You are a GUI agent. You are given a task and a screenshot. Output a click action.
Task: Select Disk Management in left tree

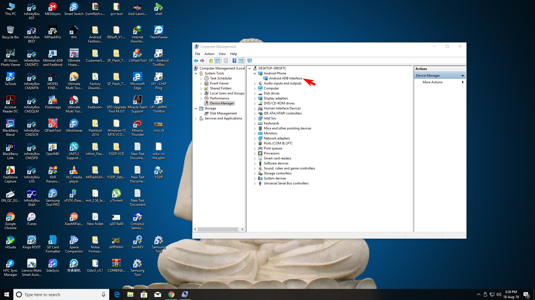[223, 113]
